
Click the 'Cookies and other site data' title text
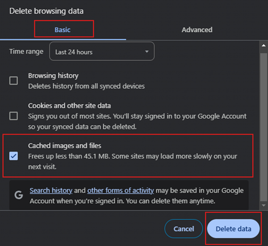[x=69, y=106]
